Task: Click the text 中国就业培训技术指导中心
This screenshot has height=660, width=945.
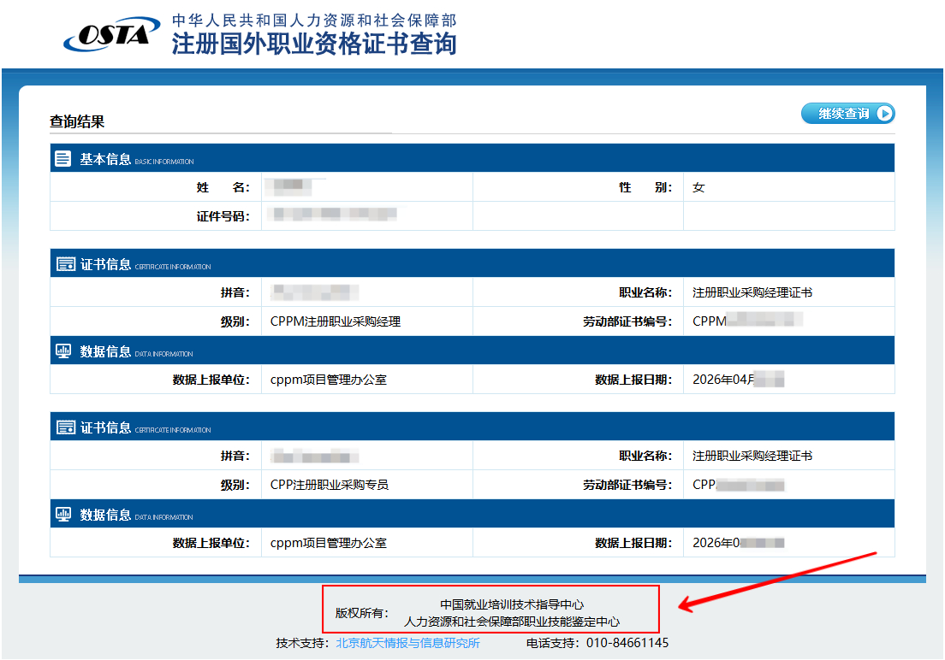Action: [512, 604]
